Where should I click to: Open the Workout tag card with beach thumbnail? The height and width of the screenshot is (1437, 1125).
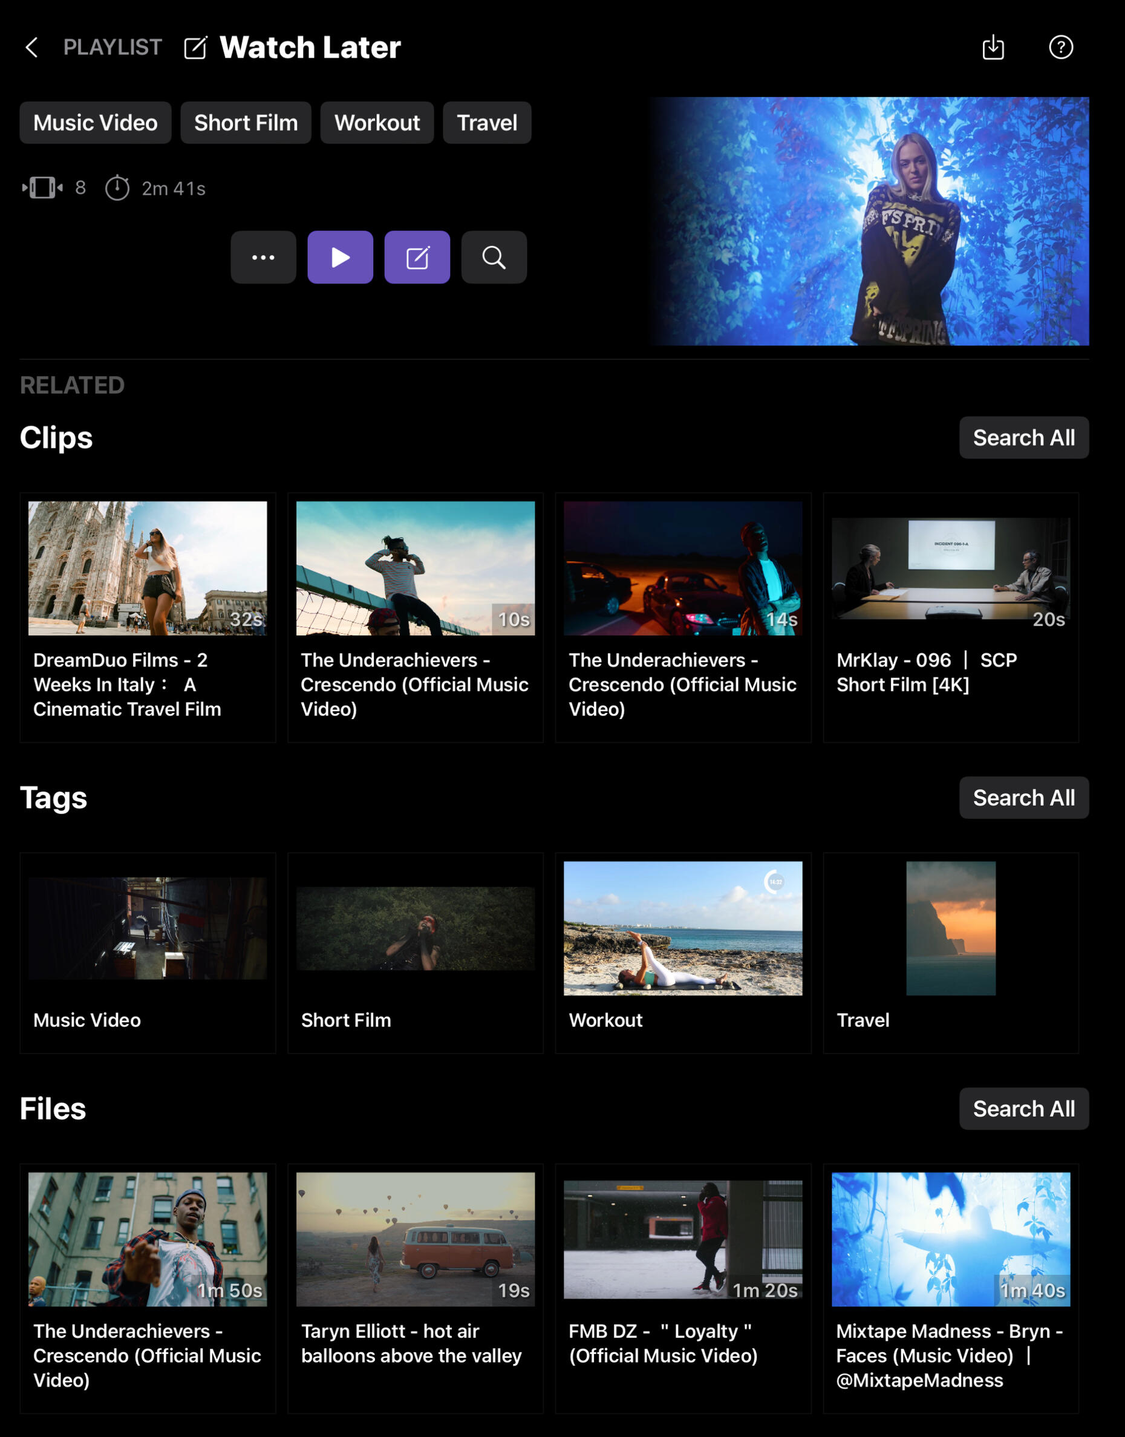pos(682,953)
